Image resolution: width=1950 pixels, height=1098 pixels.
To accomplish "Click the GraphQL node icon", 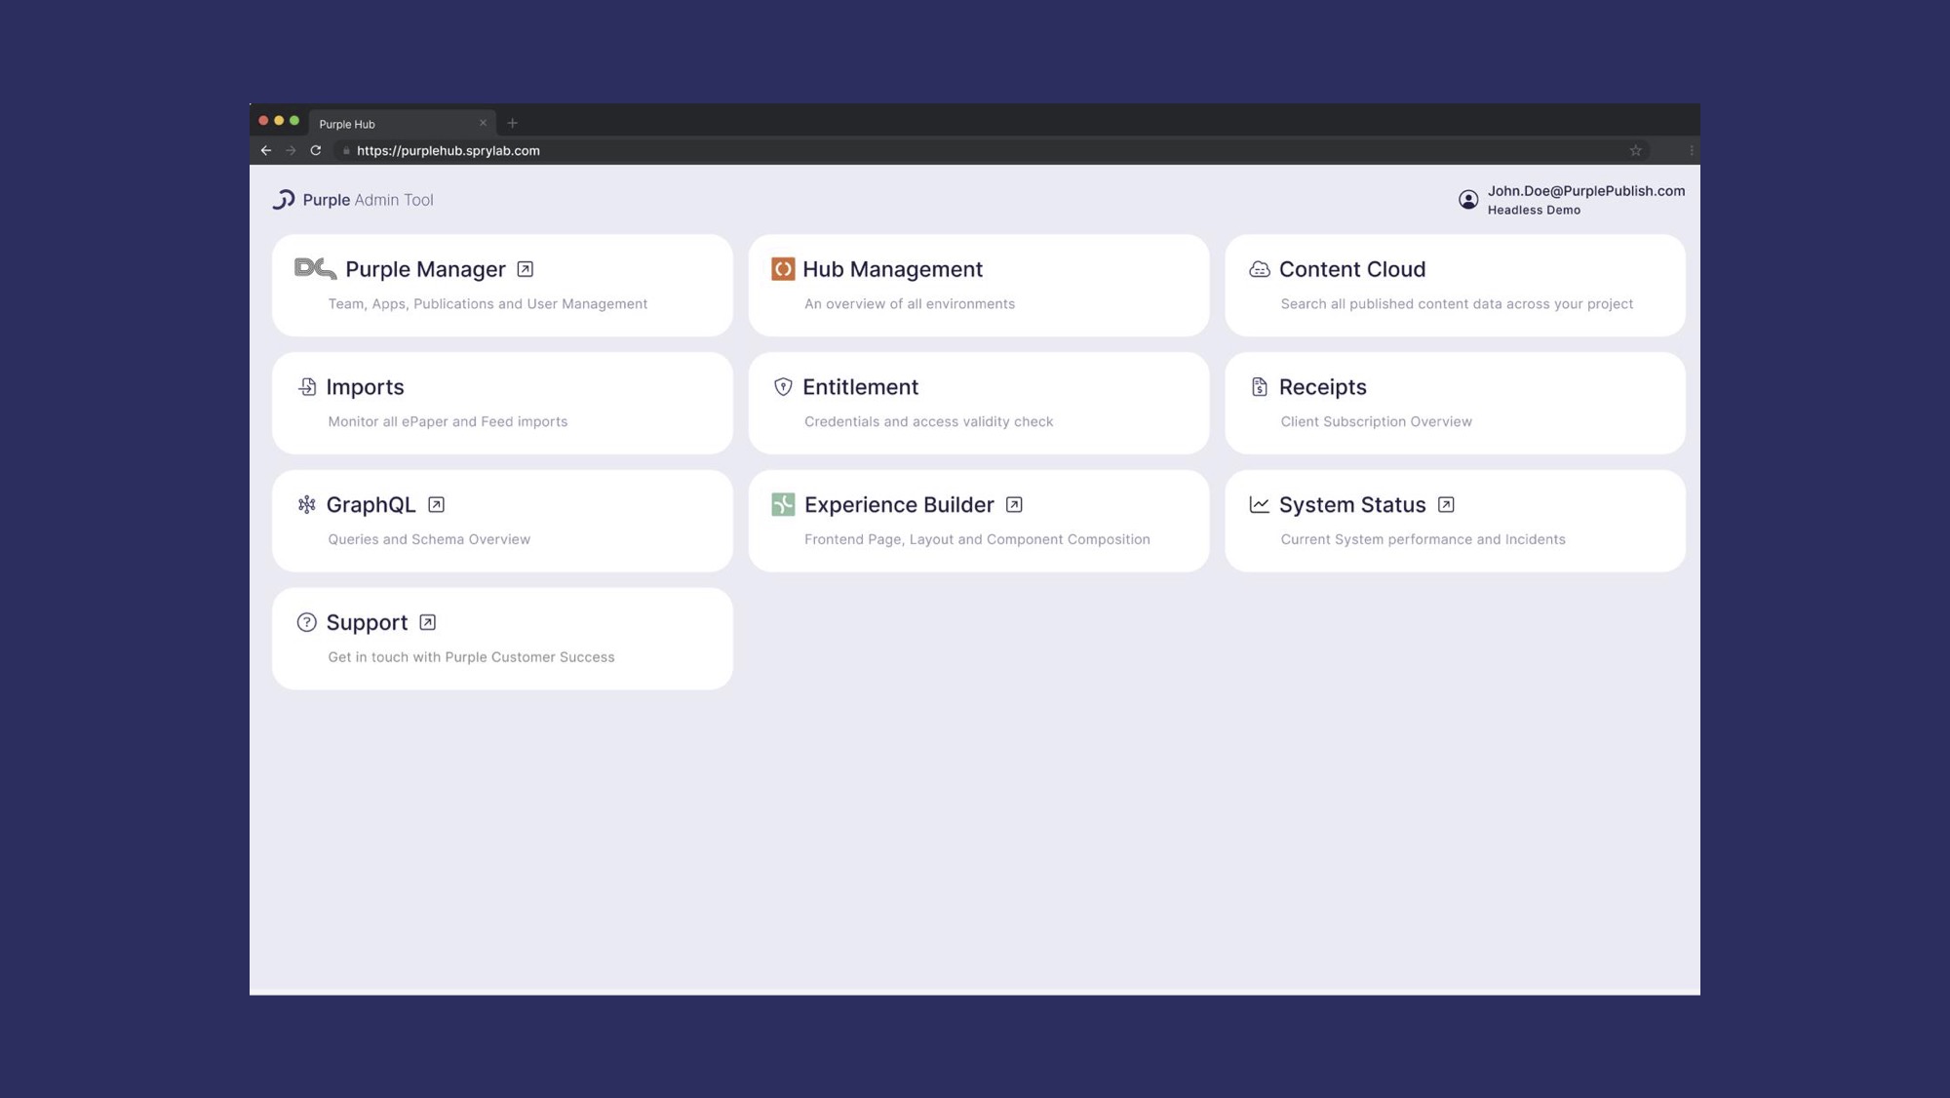I will (x=307, y=504).
